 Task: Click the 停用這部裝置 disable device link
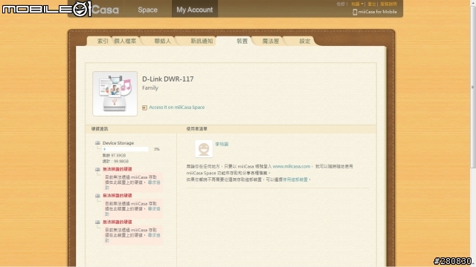(x=295, y=179)
